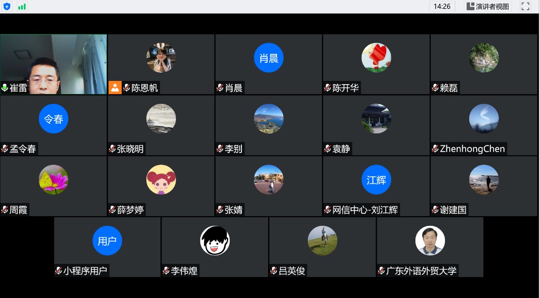Image resolution: width=540 pixels, height=298 pixels.
Task: Click the cartoon girl avatar of 薛梦婷
Action: coord(161,180)
